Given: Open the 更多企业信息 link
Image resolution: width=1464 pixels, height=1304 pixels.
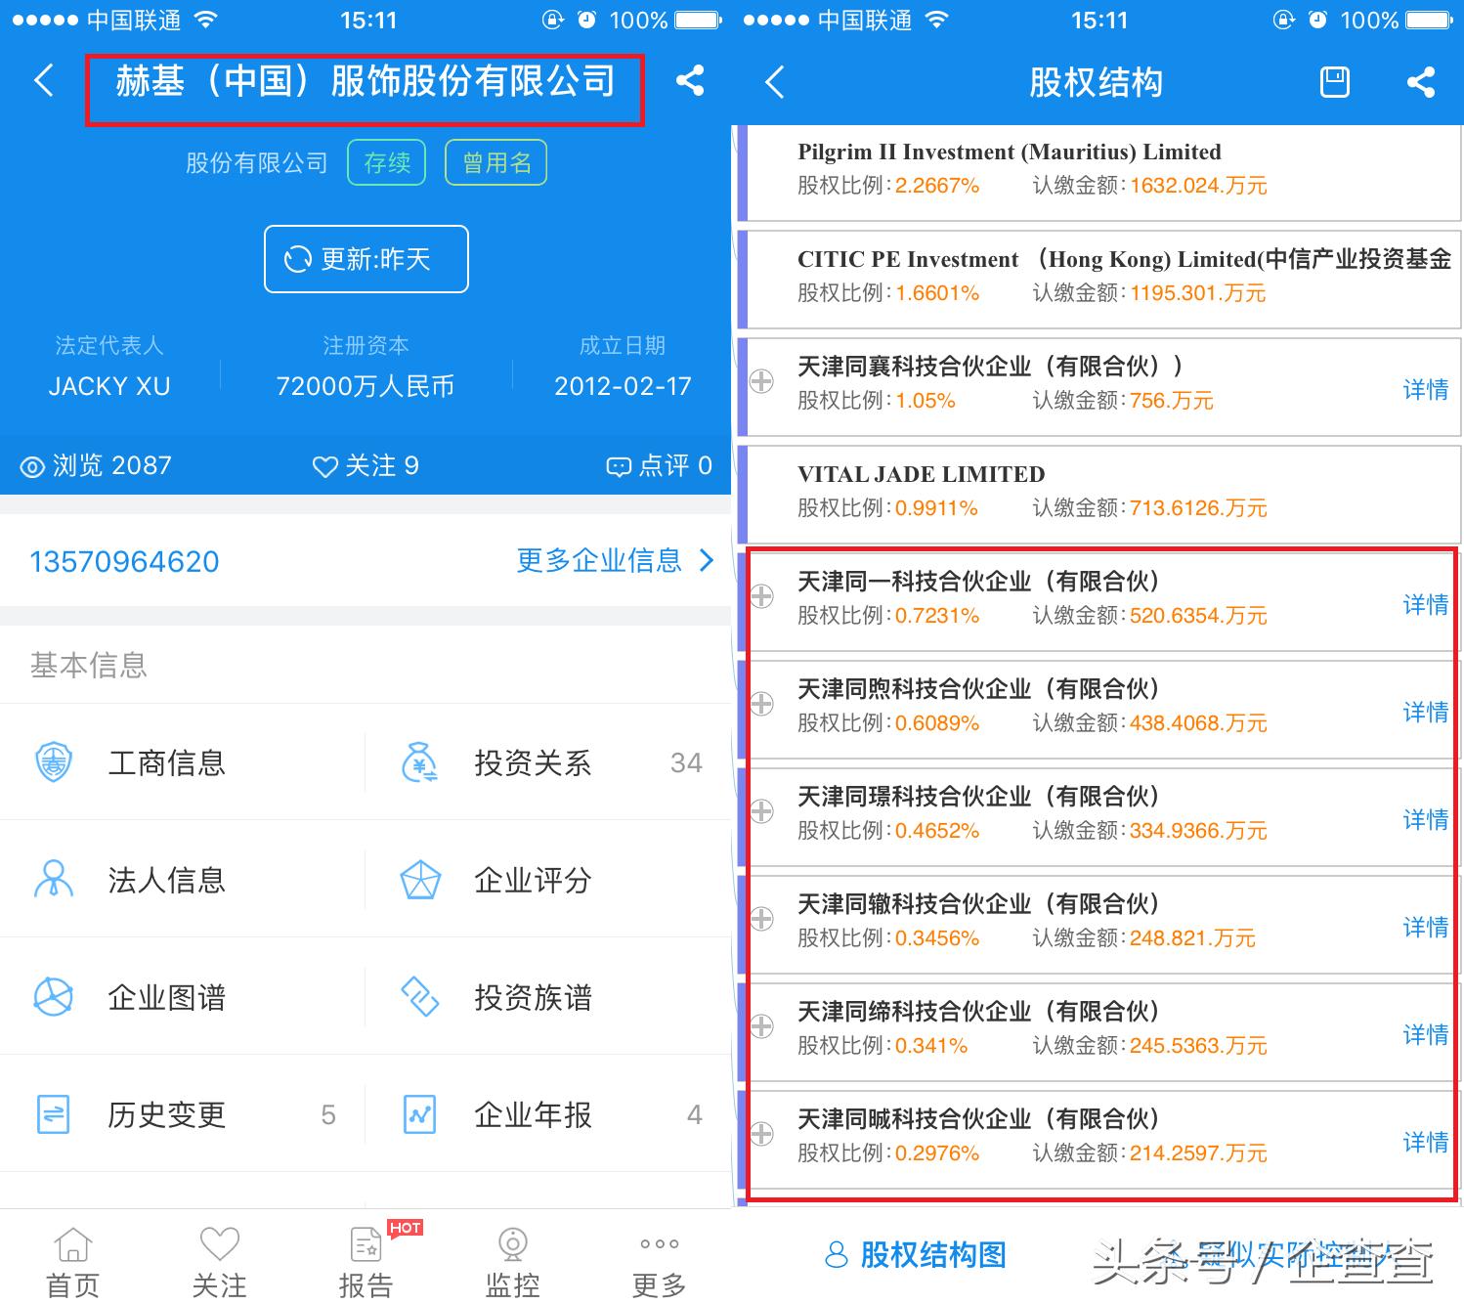Looking at the screenshot, I should pos(598,561).
